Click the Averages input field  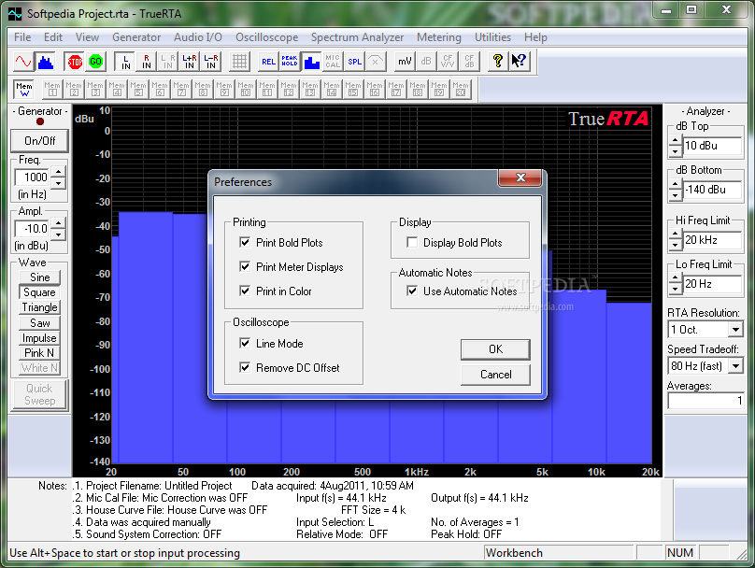(x=705, y=401)
